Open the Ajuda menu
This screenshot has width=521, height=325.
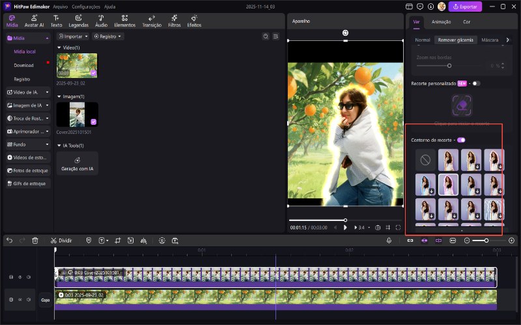[109, 6]
